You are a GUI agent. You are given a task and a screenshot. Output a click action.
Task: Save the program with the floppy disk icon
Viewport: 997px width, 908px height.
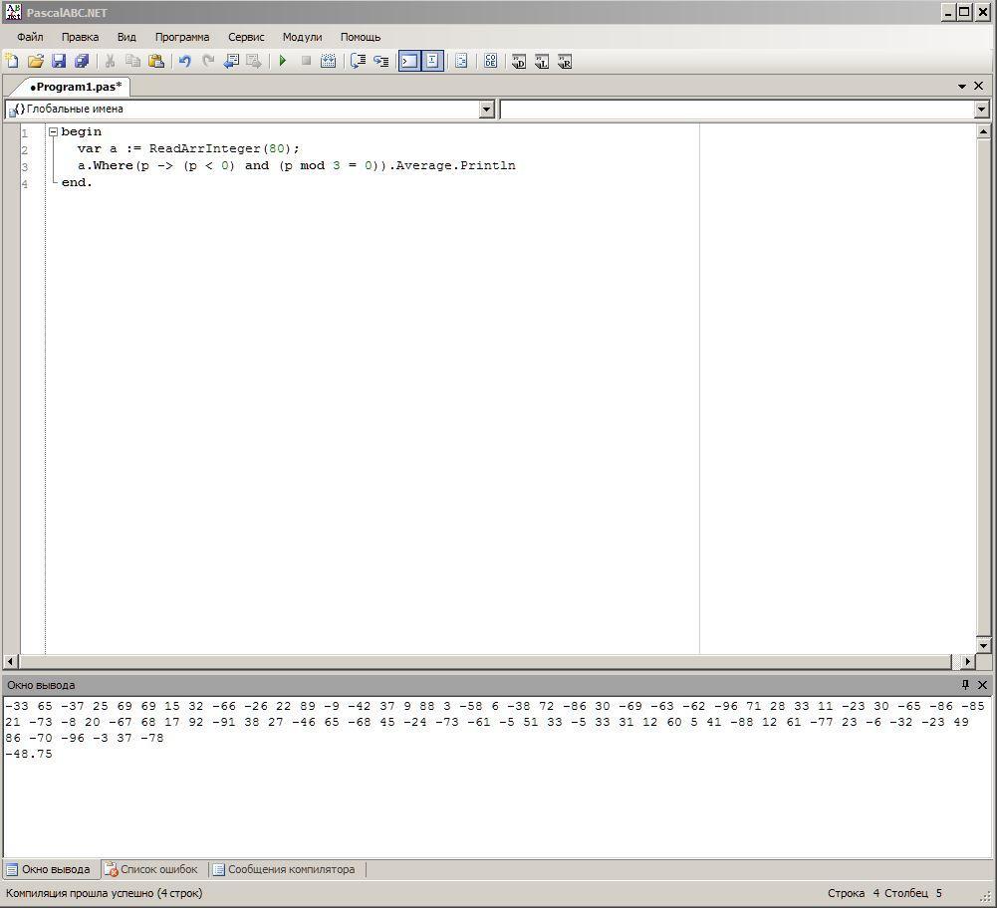coord(58,62)
